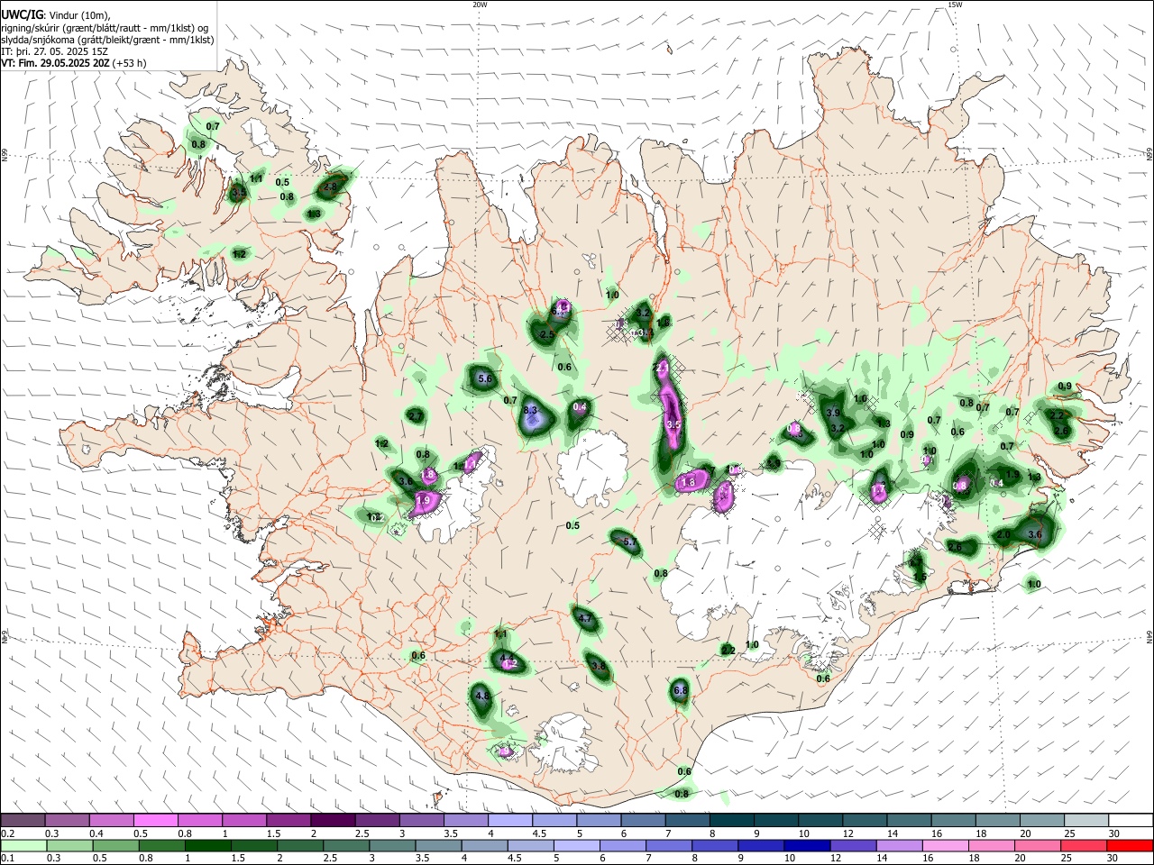Click the 'IT: þri. 27. 05. 2025 15Z' line
This screenshot has width=1154, height=865.
[55, 51]
